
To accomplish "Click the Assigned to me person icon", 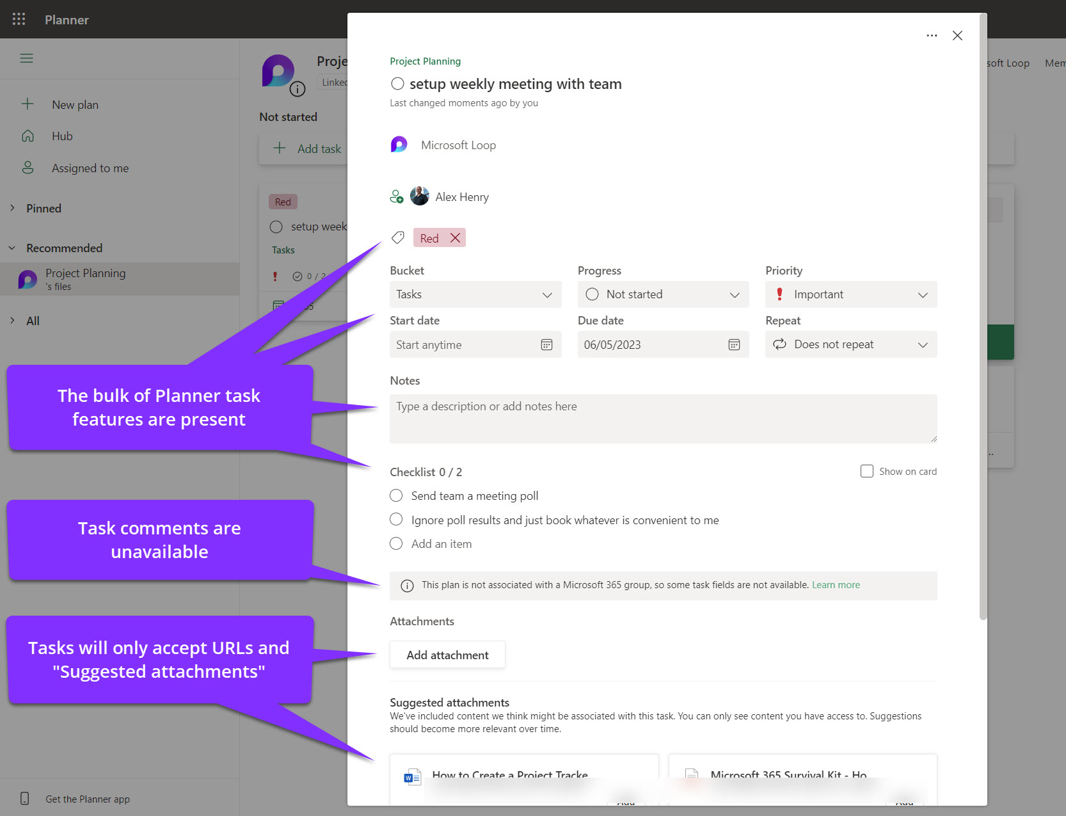I will (x=28, y=168).
